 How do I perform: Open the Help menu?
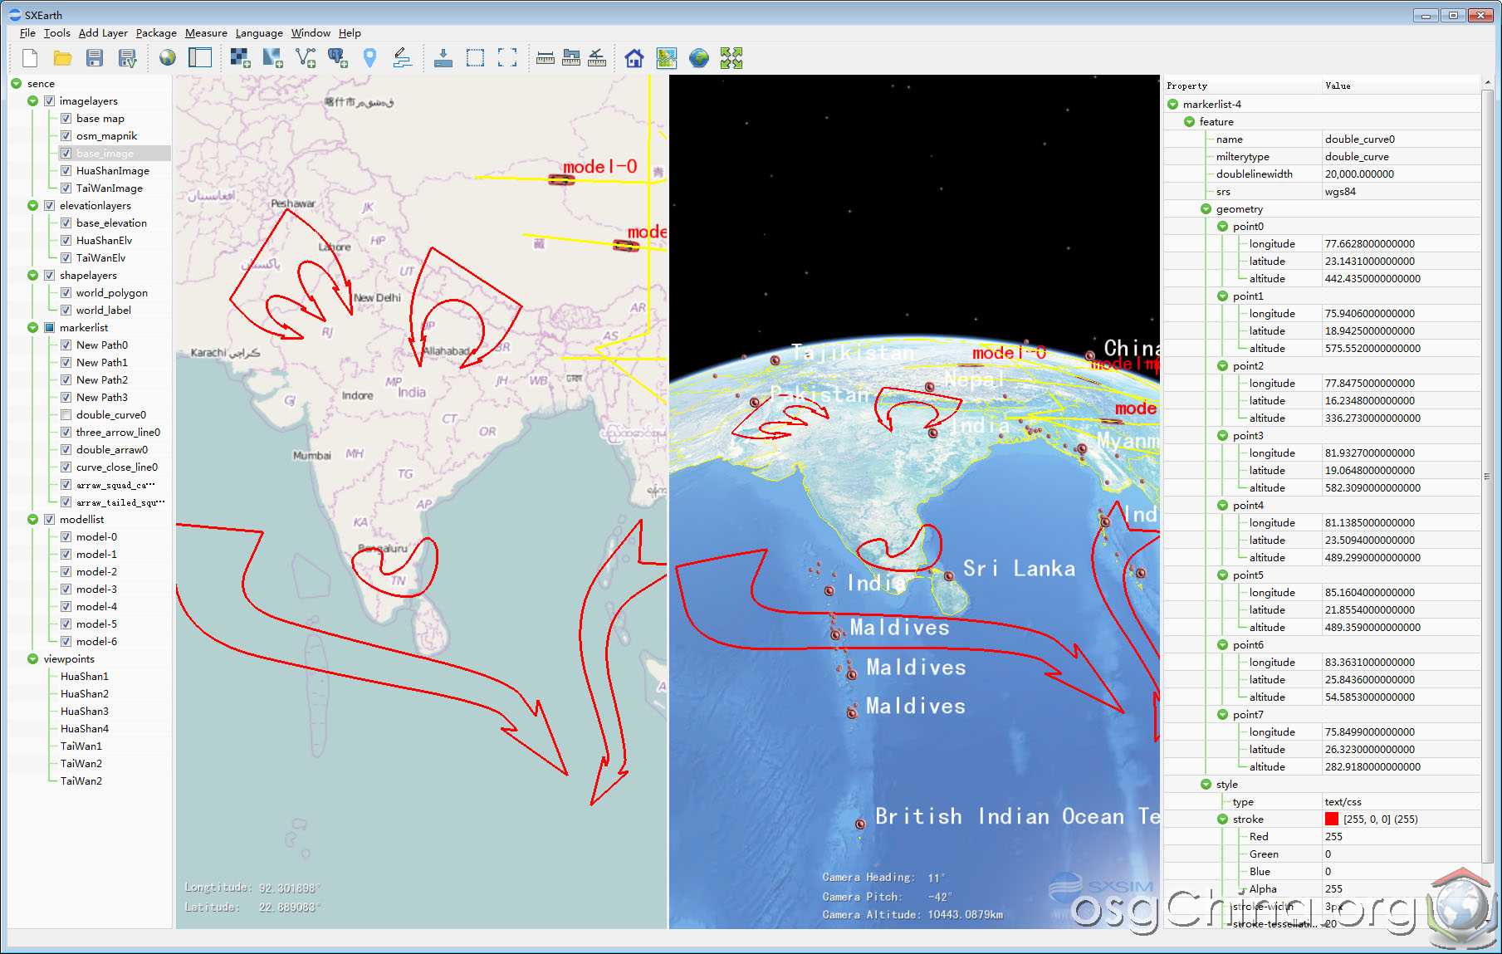[x=350, y=33]
